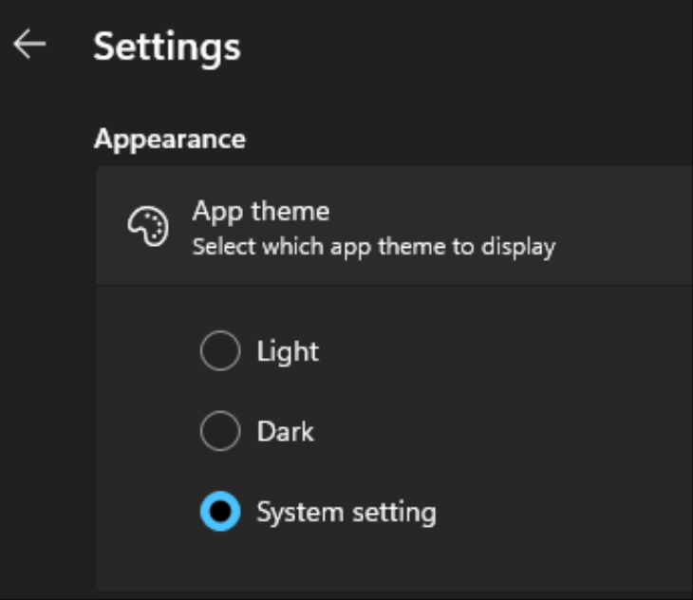Click the "System setting" label text
The width and height of the screenshot is (693, 600).
346,513
